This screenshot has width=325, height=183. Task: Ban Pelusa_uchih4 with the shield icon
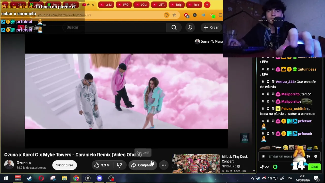[273, 109]
